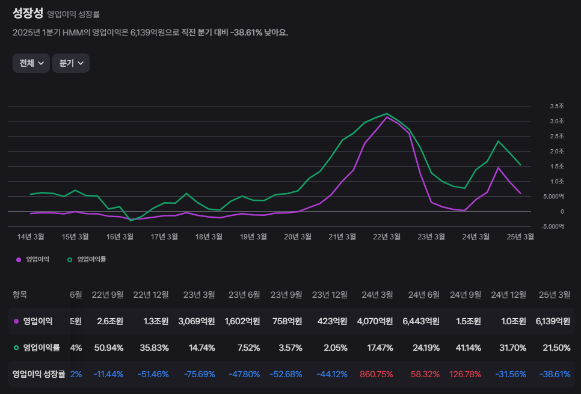This screenshot has height=394, width=581.
Task: Click the 4,070억원 operating profit cell
Action: click(x=375, y=321)
